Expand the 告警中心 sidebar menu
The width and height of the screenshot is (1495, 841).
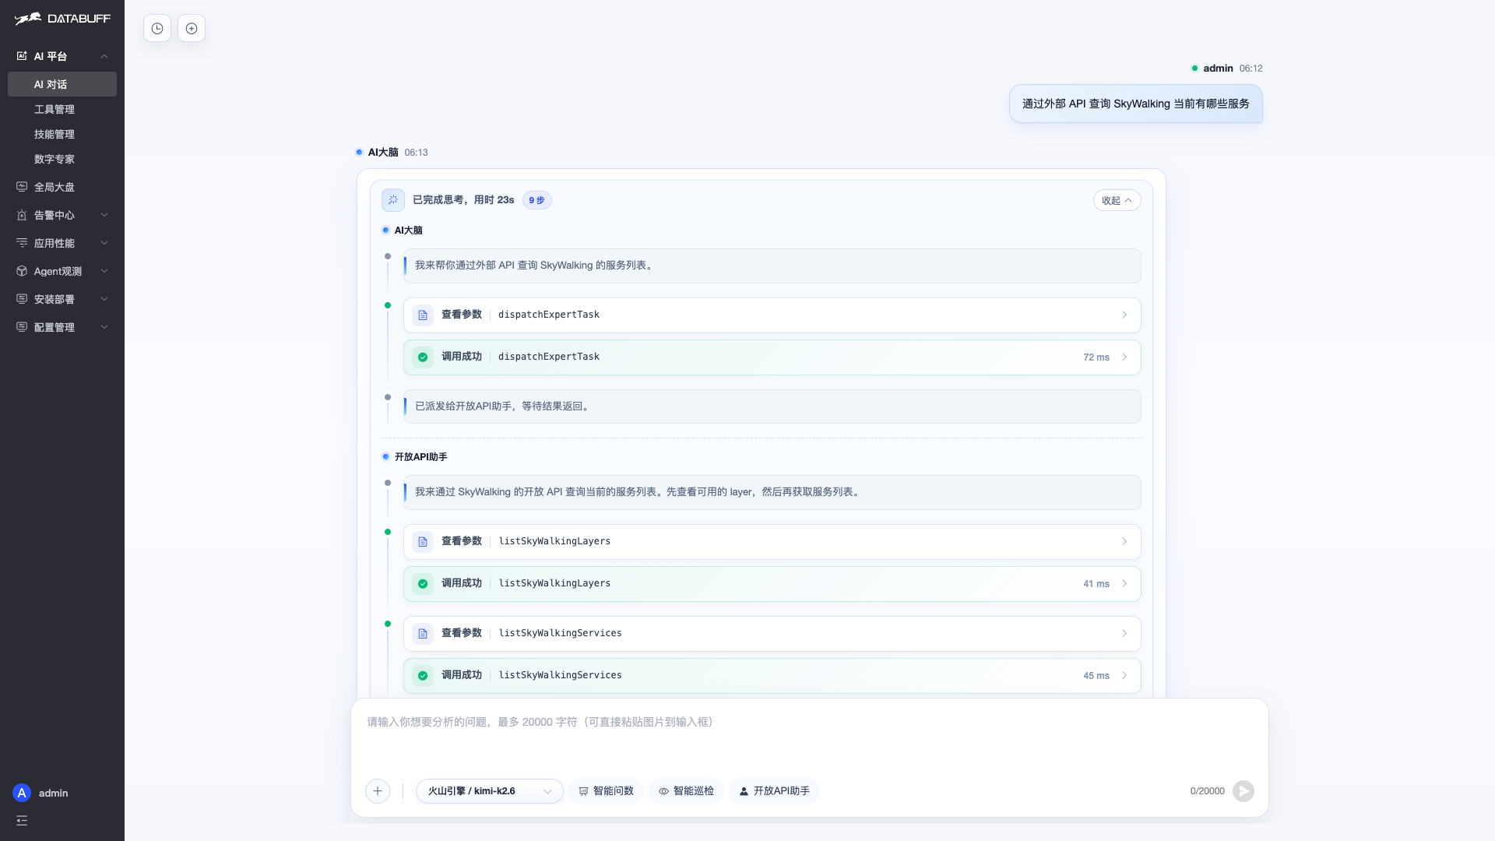click(62, 215)
